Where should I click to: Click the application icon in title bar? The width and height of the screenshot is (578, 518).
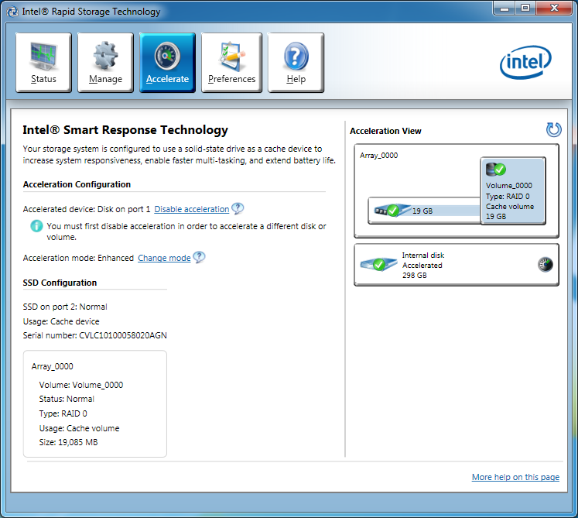point(12,12)
